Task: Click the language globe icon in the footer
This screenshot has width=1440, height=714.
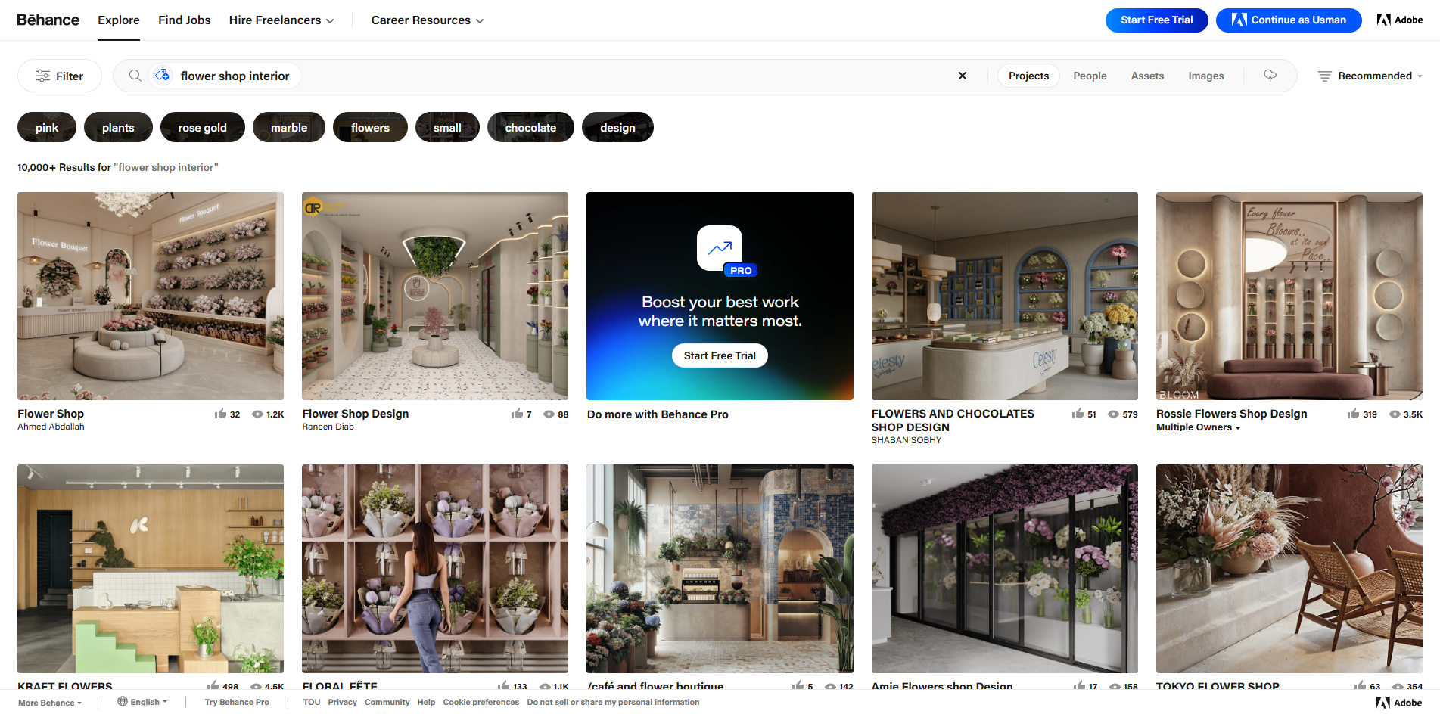Action: pyautogui.click(x=123, y=702)
